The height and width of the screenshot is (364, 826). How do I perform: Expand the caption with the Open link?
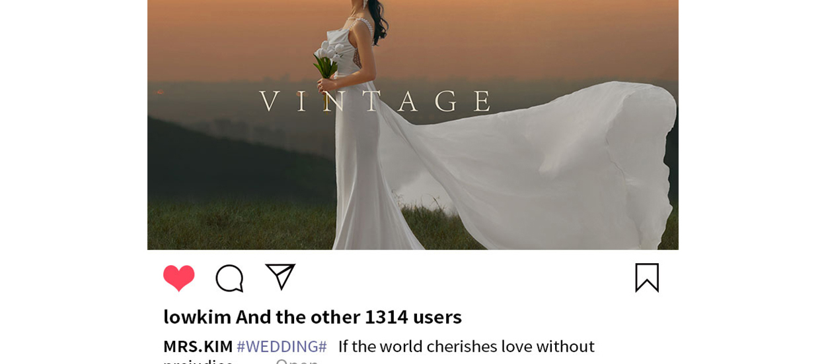(297, 361)
